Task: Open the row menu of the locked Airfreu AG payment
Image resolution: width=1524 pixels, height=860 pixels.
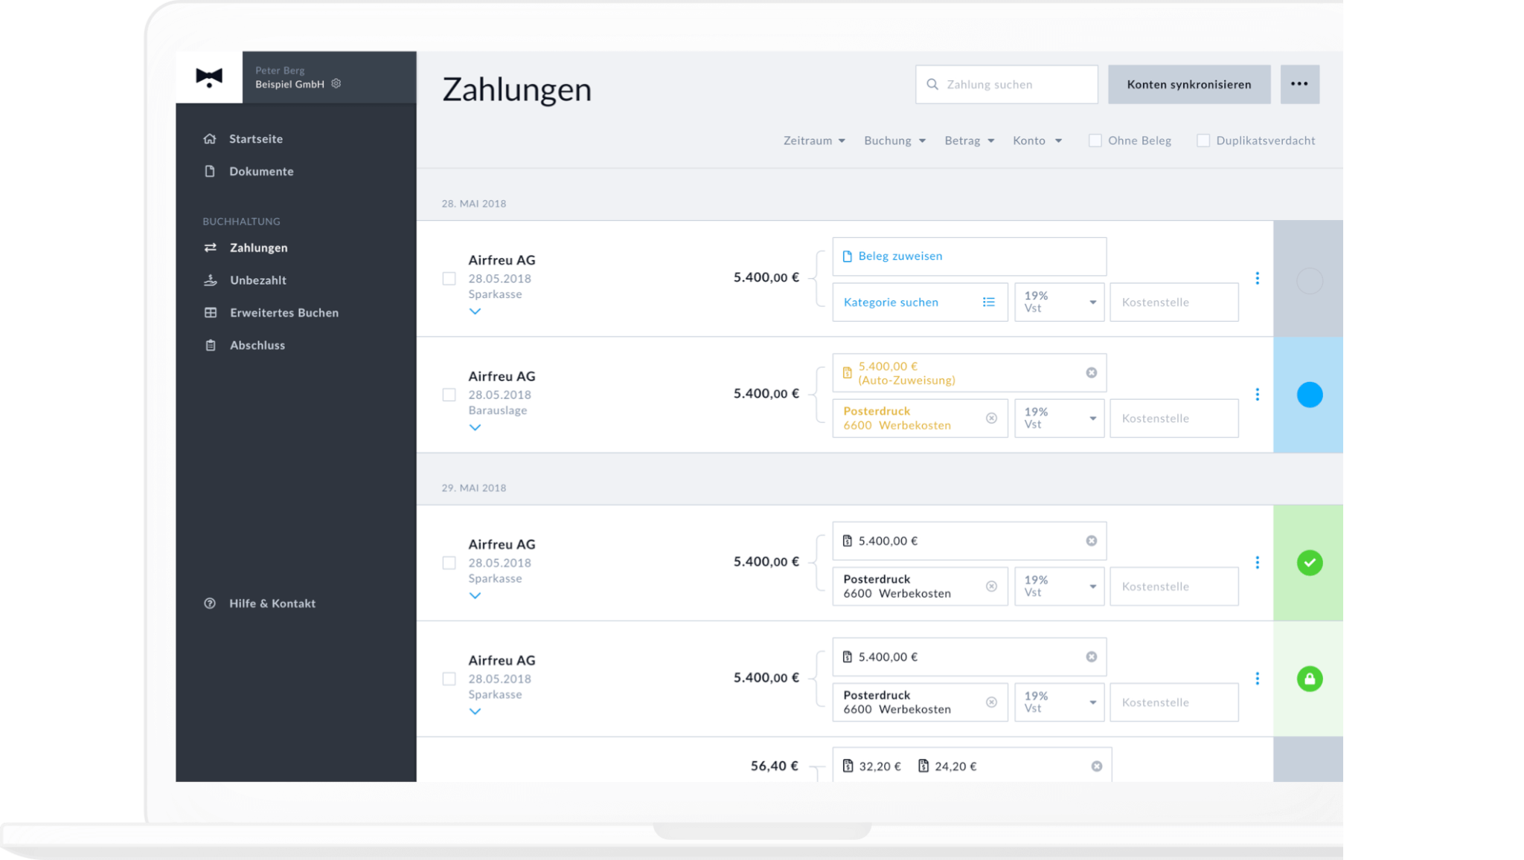Action: pyautogui.click(x=1257, y=679)
